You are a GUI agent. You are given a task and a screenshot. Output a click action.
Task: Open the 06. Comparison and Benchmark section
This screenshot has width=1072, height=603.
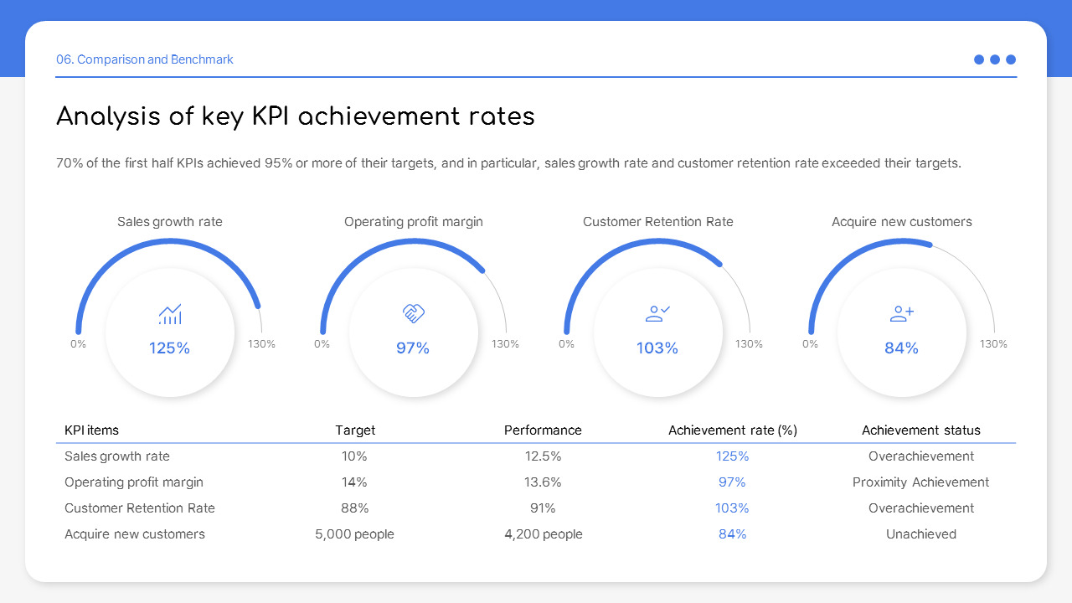(144, 59)
